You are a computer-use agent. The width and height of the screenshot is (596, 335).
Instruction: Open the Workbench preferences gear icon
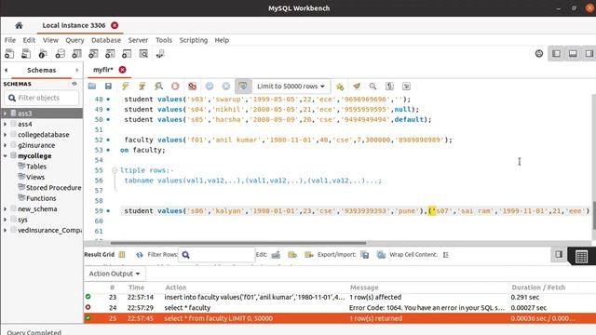(539, 54)
